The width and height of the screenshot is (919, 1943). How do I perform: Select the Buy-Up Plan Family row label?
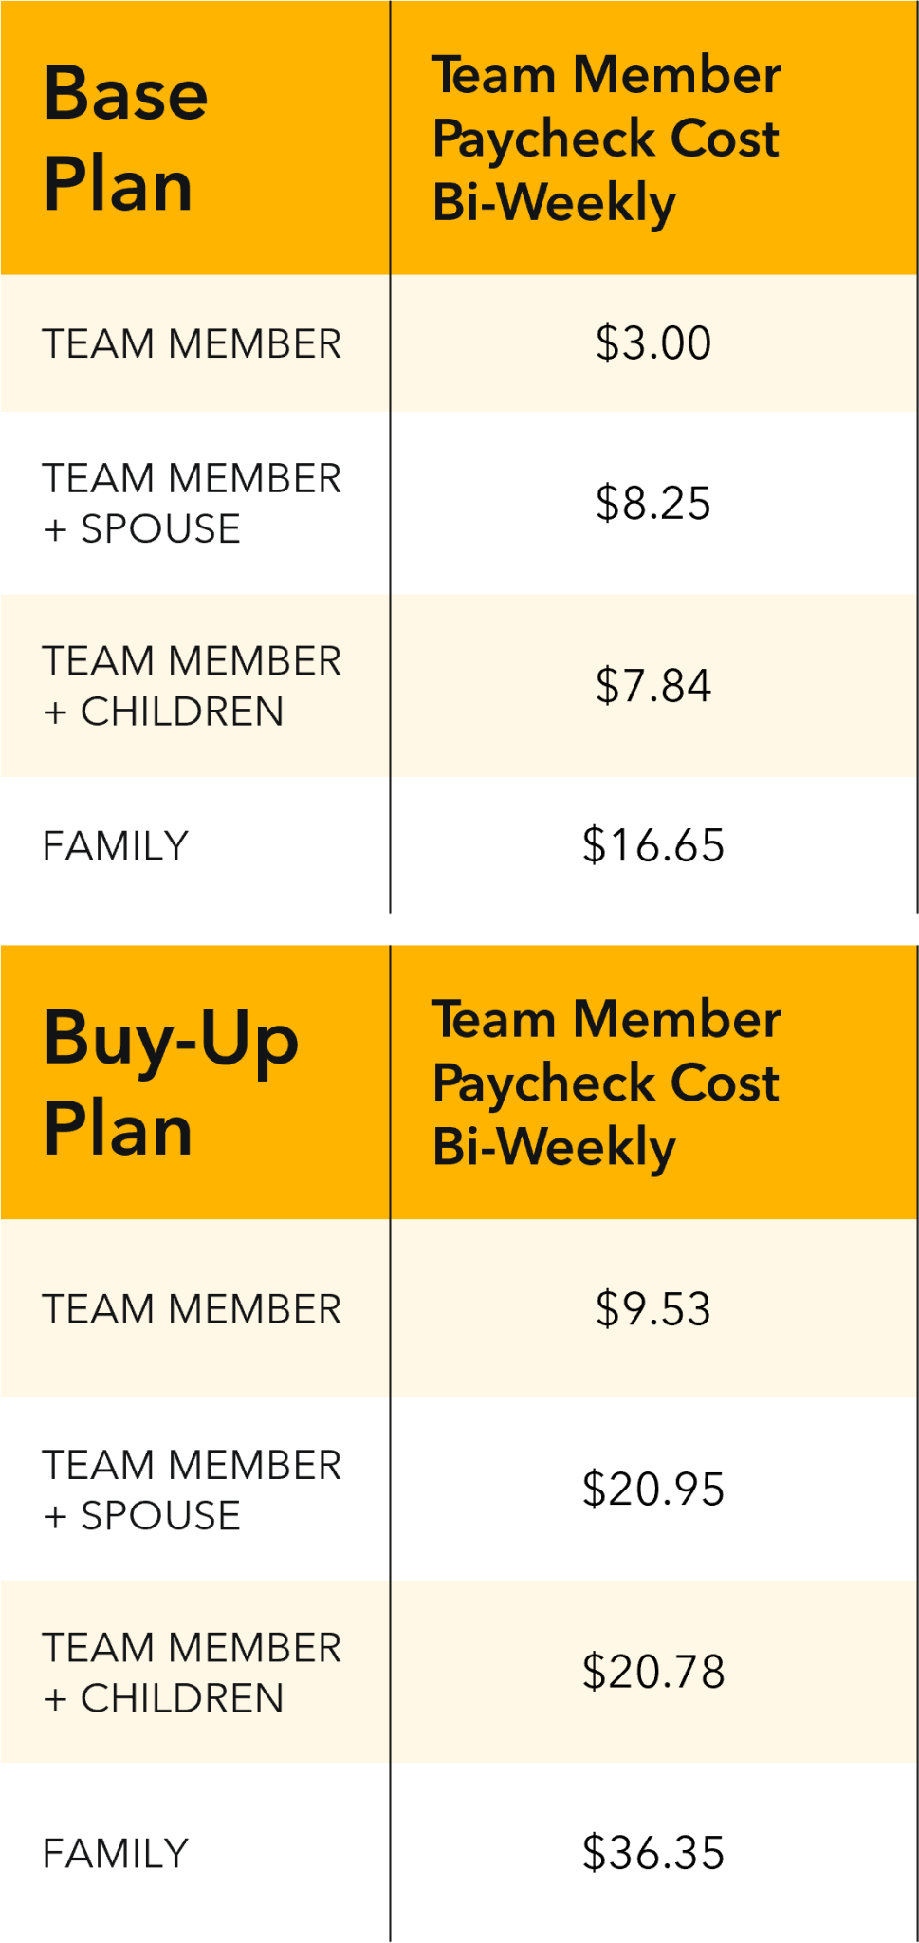[116, 1853]
